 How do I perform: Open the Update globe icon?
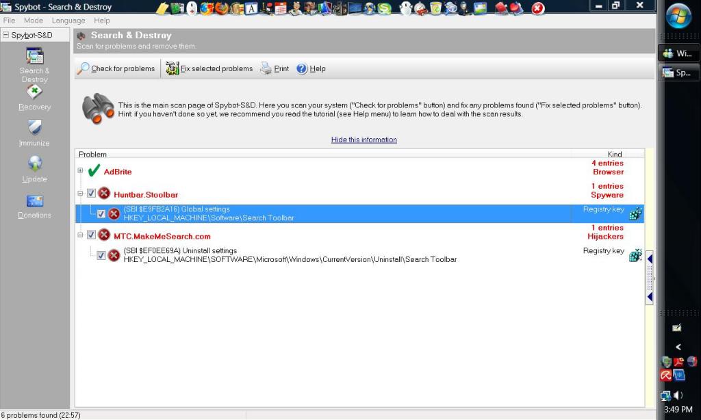(34, 164)
